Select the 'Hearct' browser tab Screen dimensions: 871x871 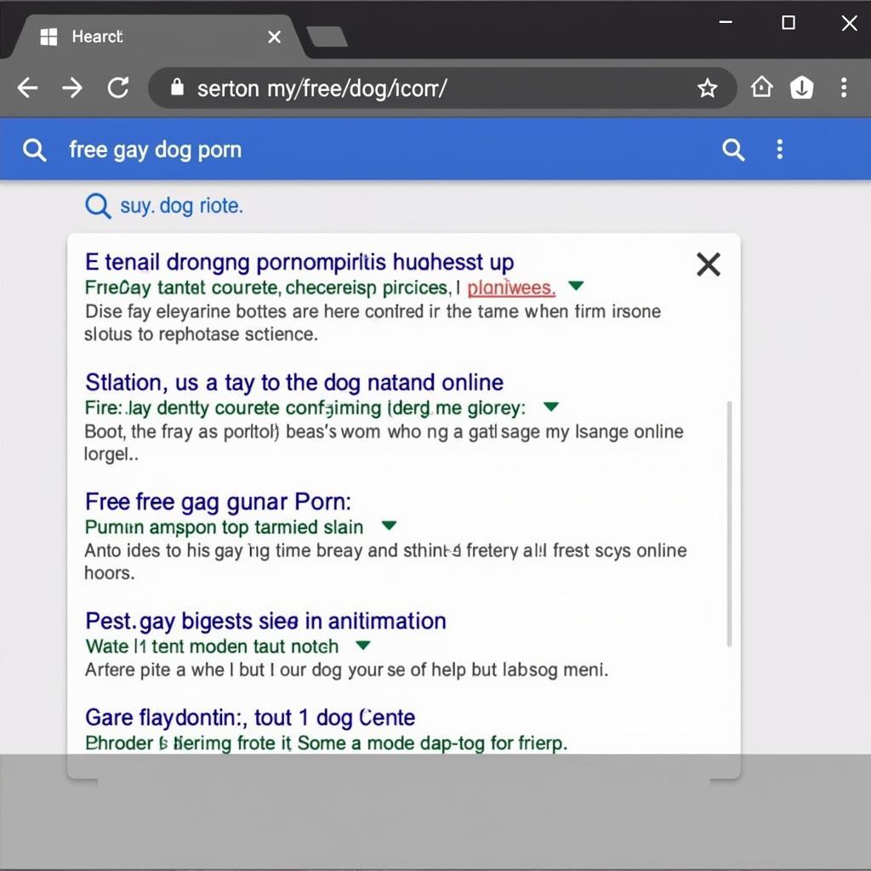coord(157,37)
